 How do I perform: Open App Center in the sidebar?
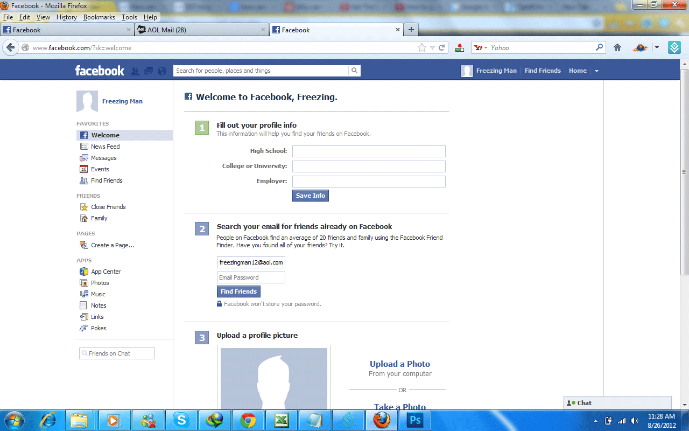pyautogui.click(x=106, y=271)
